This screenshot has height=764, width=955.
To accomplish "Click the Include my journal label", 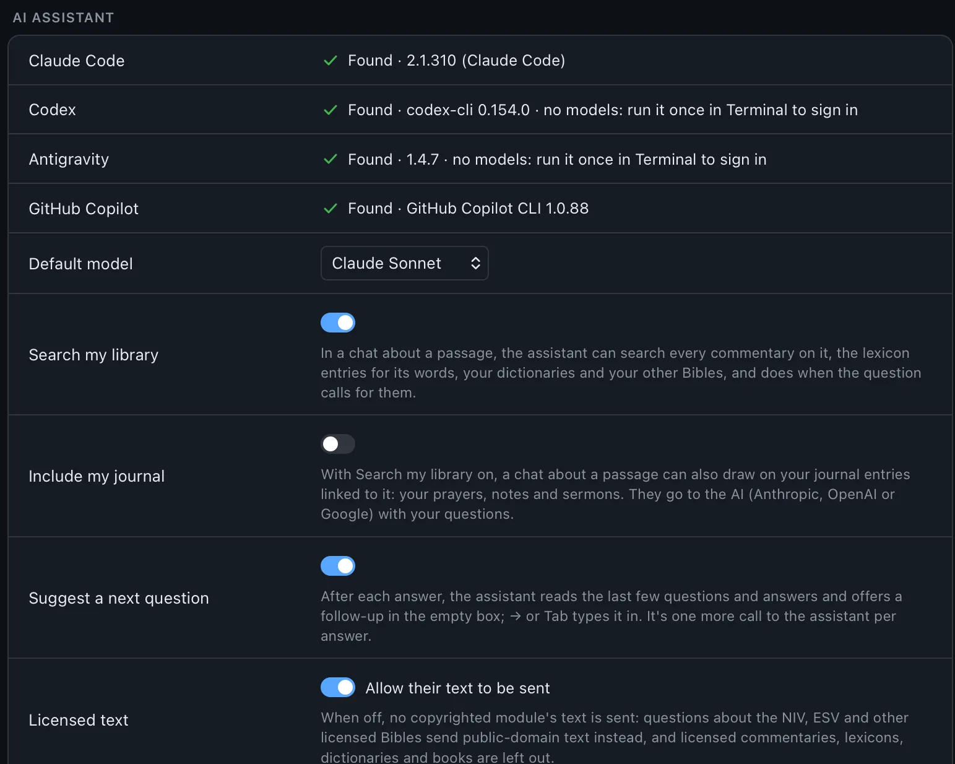I will click(97, 476).
